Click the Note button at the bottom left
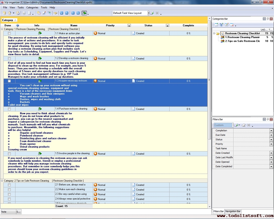Viewport: 274px width, 219px height. [8, 212]
